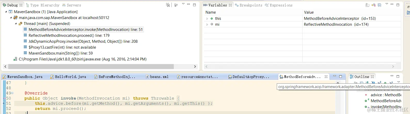410x114 pixels.
Task: Collapse the MavenSandbox Java Application node
Action: click(6, 12)
